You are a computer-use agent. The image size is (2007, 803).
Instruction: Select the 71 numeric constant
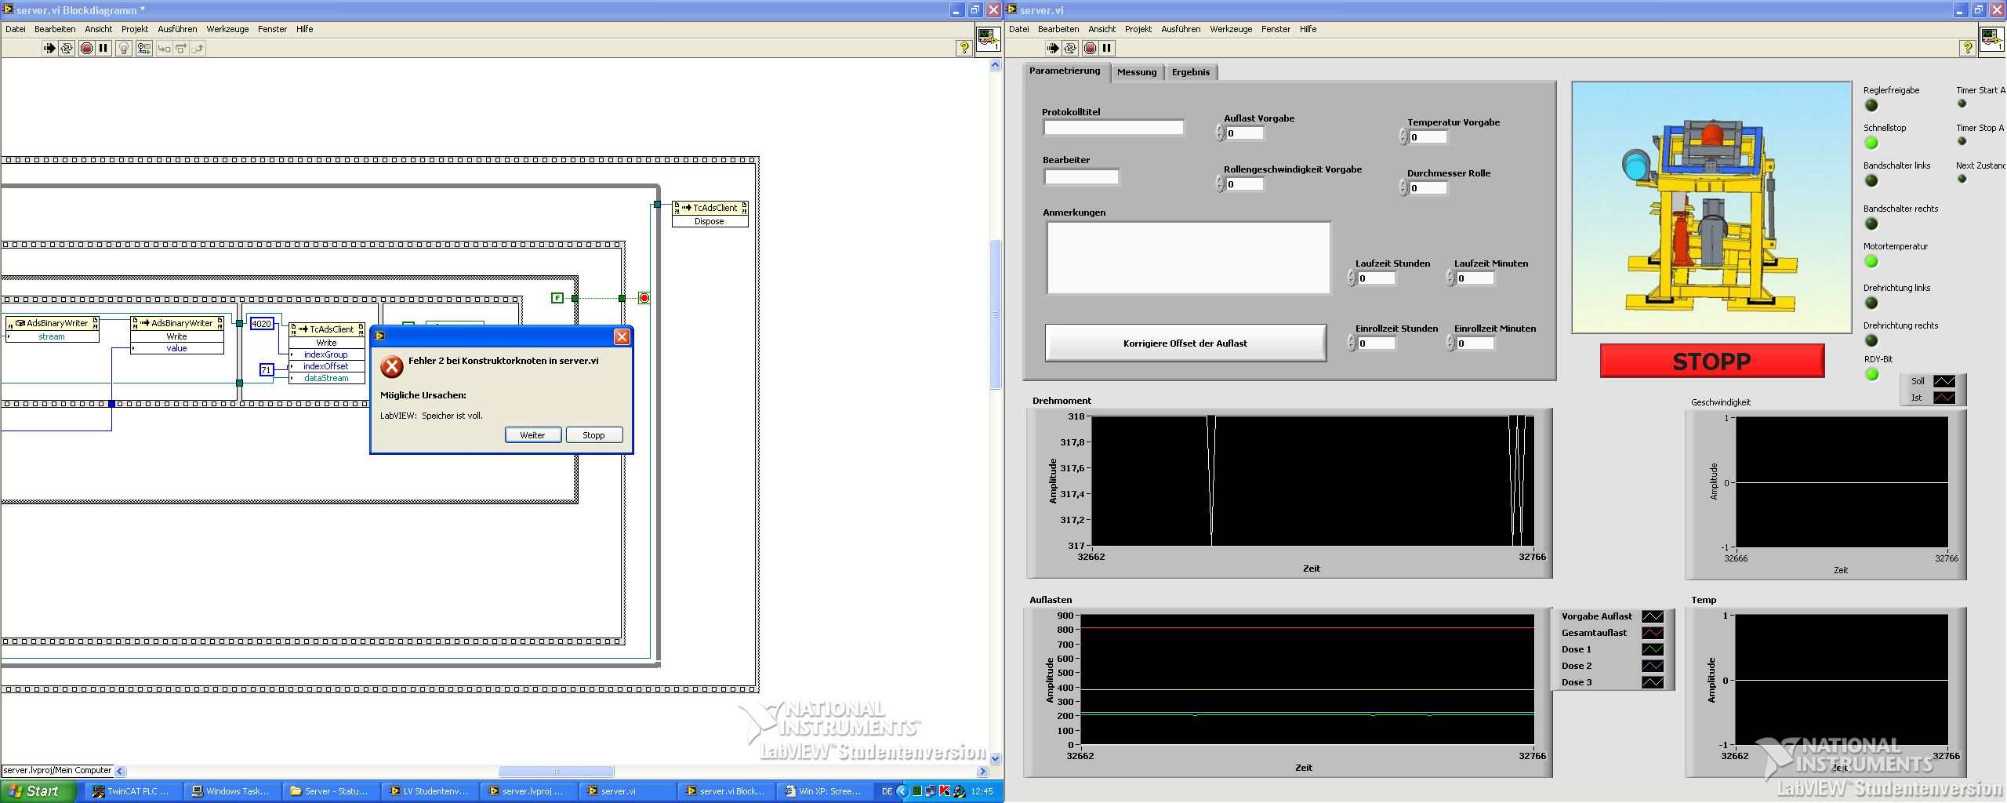(x=267, y=370)
